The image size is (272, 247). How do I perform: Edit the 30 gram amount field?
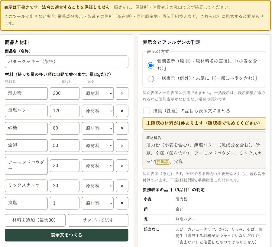tap(65, 166)
